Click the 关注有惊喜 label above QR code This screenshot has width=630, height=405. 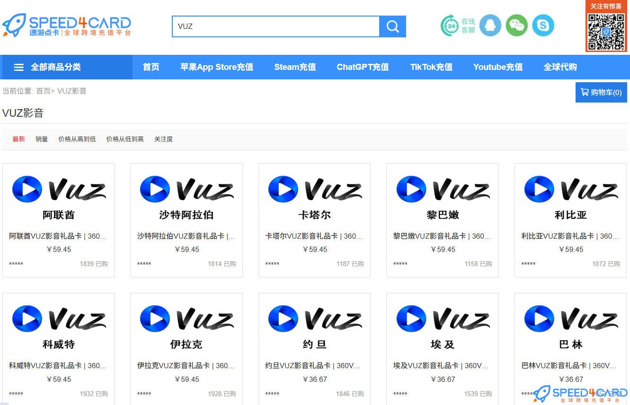pos(606,6)
